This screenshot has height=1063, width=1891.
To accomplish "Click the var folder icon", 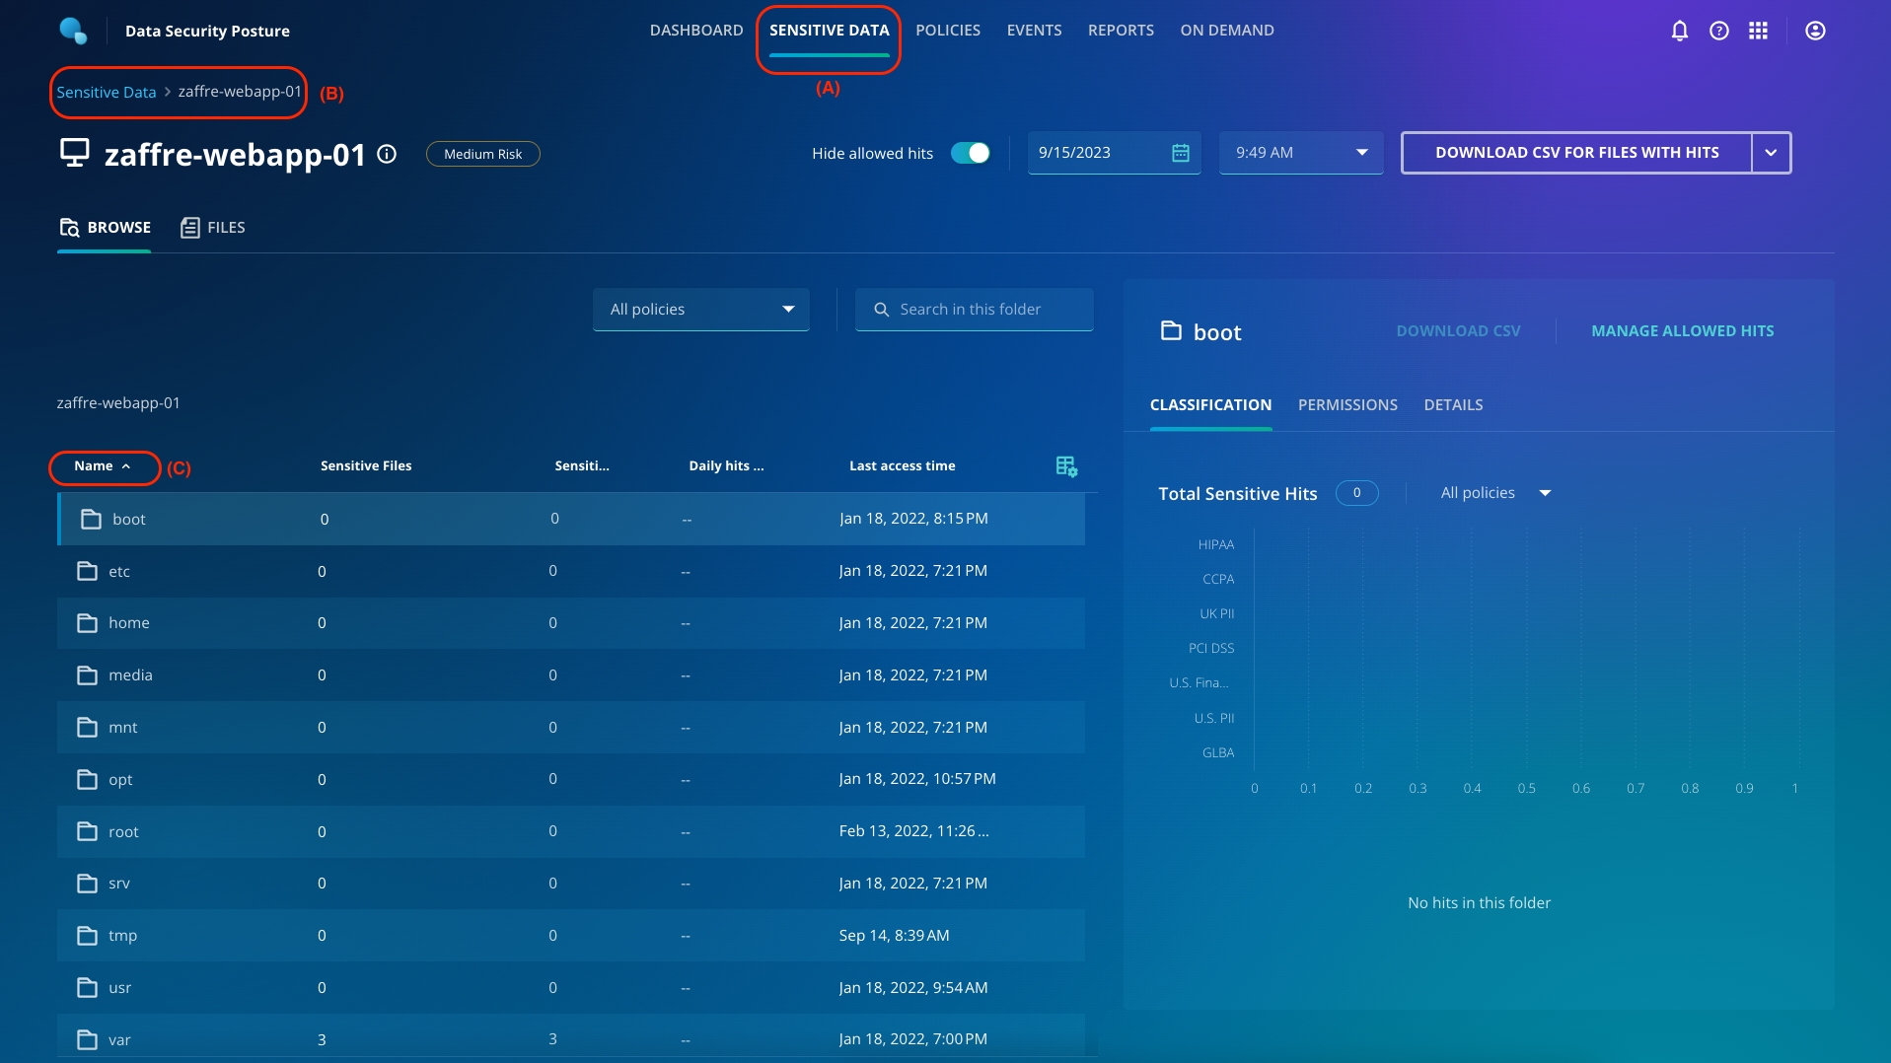I will click(88, 1039).
